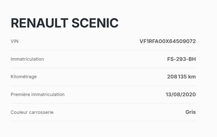Image resolution: width=217 pixels, height=137 pixels.
Task: Click the km unit after the mileage
Action: click(192, 77)
